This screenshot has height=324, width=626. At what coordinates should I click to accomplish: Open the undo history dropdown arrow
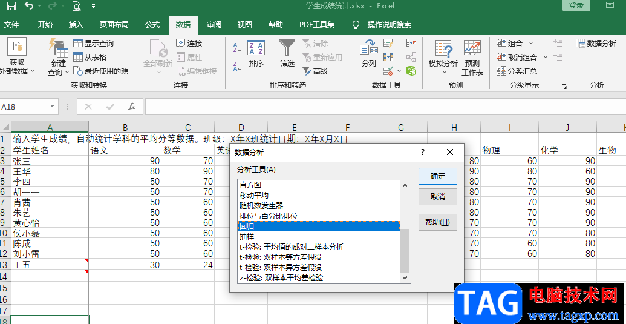coord(39,6)
